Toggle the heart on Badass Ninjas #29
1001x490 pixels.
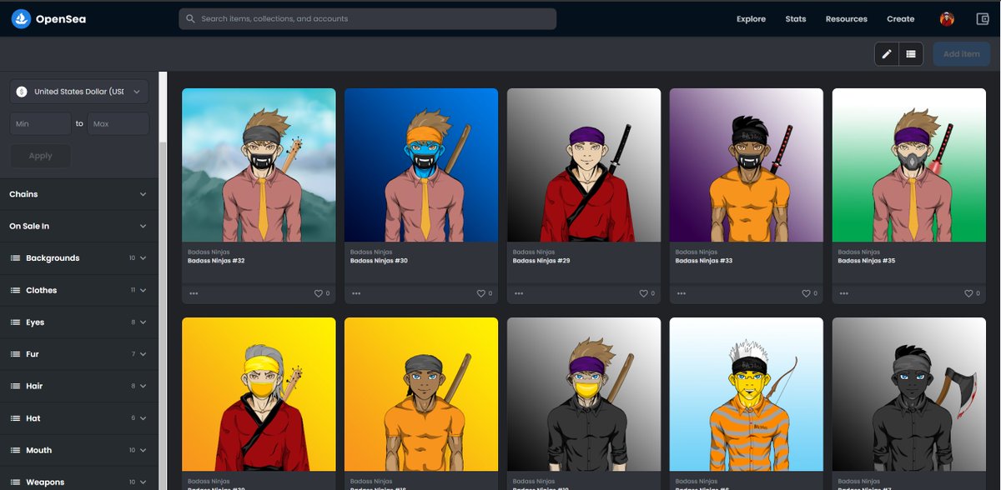click(642, 293)
